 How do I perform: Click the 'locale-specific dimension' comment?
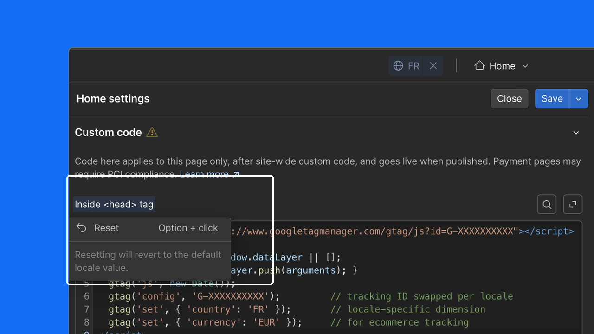408,309
